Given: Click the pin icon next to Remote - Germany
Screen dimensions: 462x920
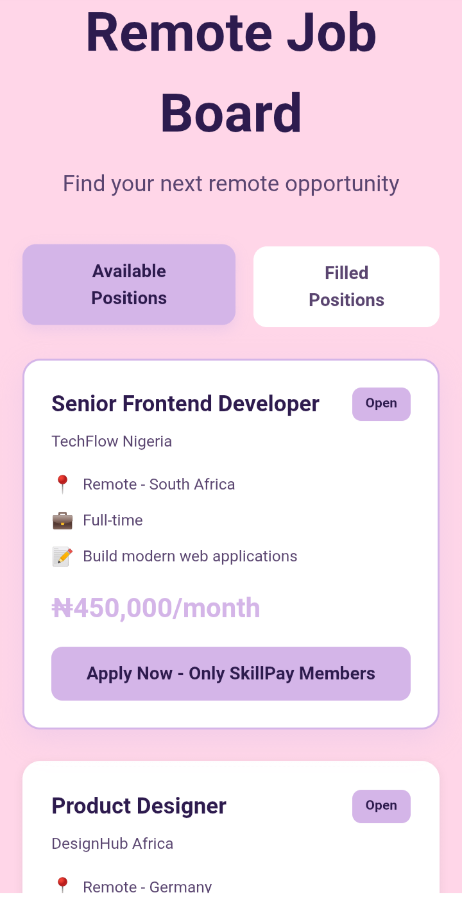Looking at the screenshot, I should point(62,885).
